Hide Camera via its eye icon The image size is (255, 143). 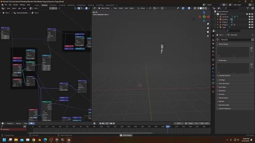tap(250, 19)
